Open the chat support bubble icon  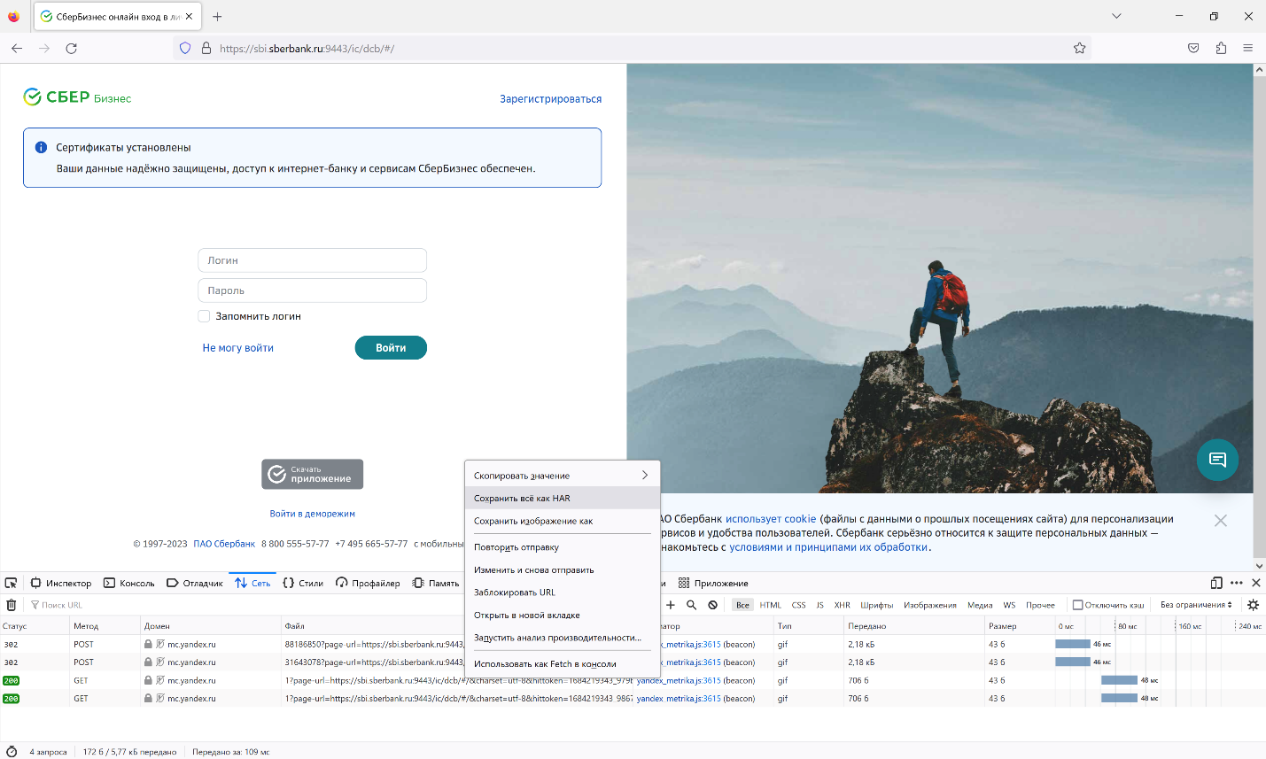pos(1217,460)
